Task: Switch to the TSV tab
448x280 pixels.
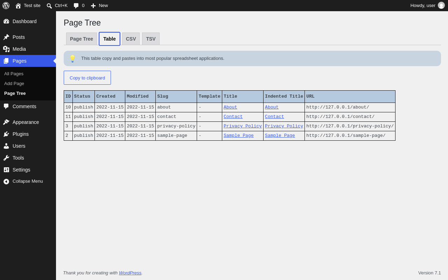Action: click(x=151, y=39)
